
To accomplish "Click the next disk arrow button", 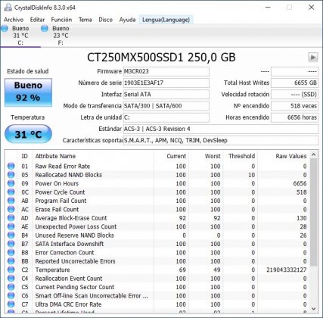I will 313,58.
